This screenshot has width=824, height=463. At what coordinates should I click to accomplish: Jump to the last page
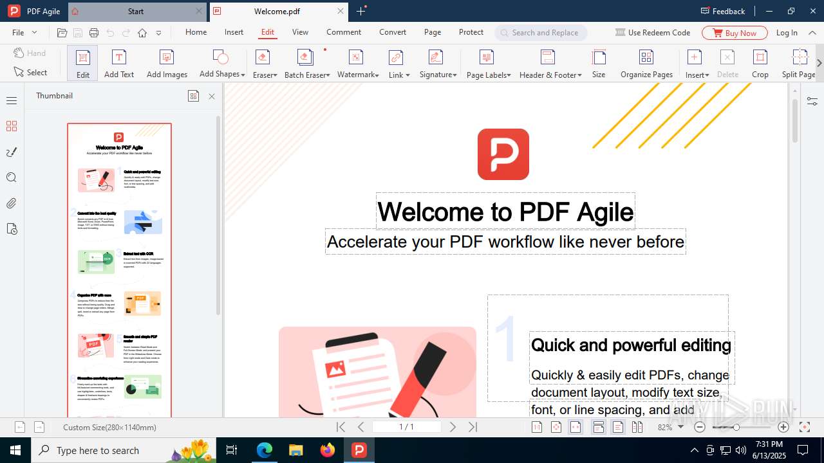[x=473, y=427]
